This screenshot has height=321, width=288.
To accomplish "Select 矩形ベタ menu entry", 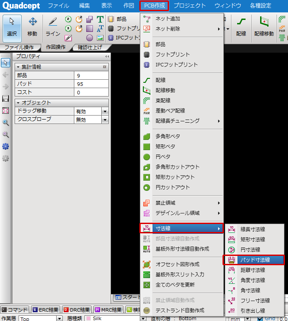I will click(182, 147).
